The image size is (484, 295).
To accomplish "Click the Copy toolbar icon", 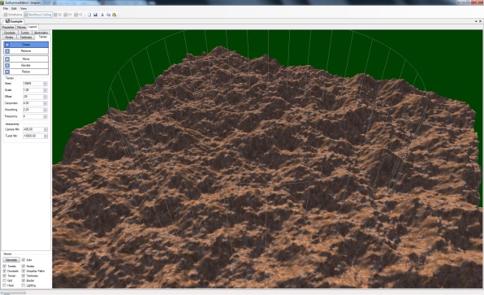I will coord(108,15).
